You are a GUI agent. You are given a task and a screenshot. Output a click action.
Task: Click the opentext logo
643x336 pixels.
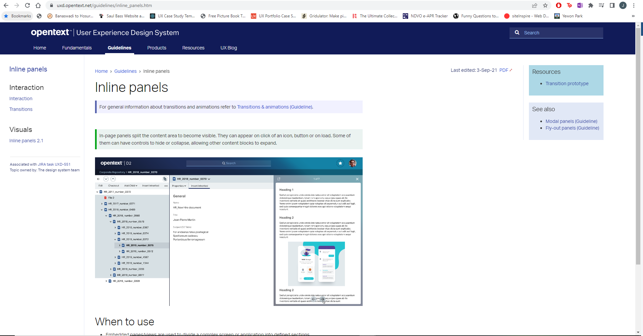51,32
